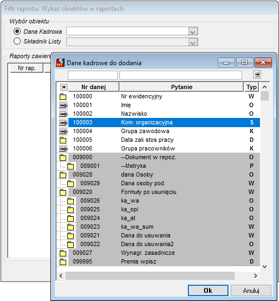Image resolution: width=279 pixels, height=301 pixels.
Task: Open the column selector dropdown left of Nr danej
Action: click(x=64, y=87)
